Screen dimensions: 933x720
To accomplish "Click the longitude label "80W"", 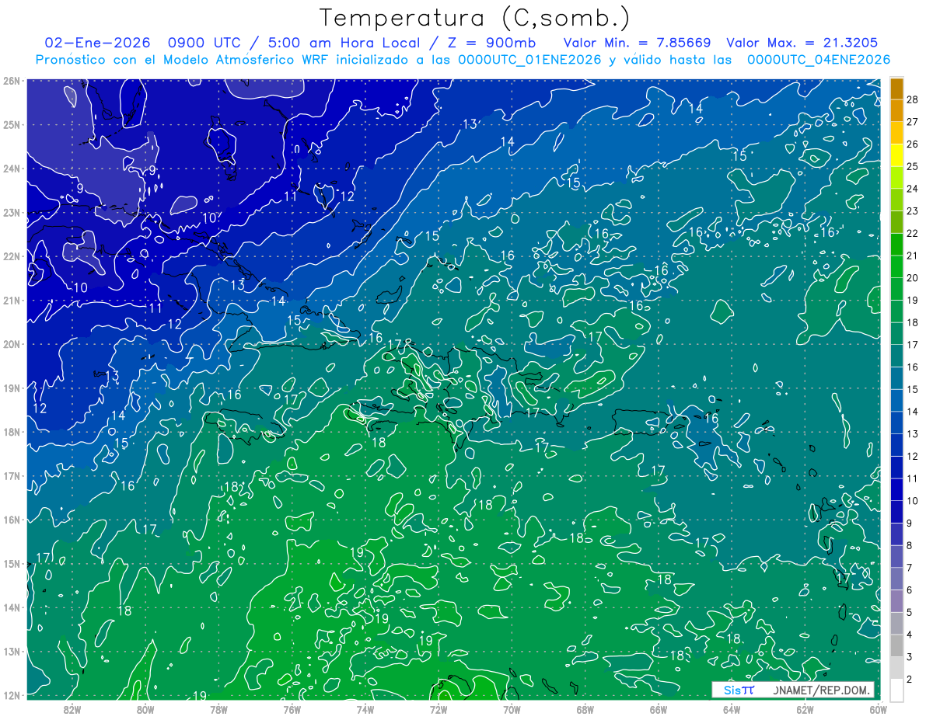I will pos(145,708).
